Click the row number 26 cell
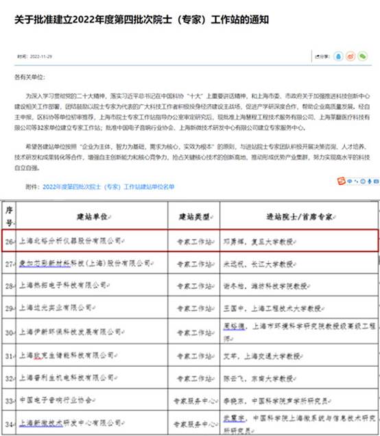 click(9, 241)
